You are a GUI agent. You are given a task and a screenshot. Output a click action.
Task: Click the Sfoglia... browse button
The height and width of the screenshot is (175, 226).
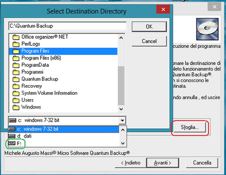point(190,127)
